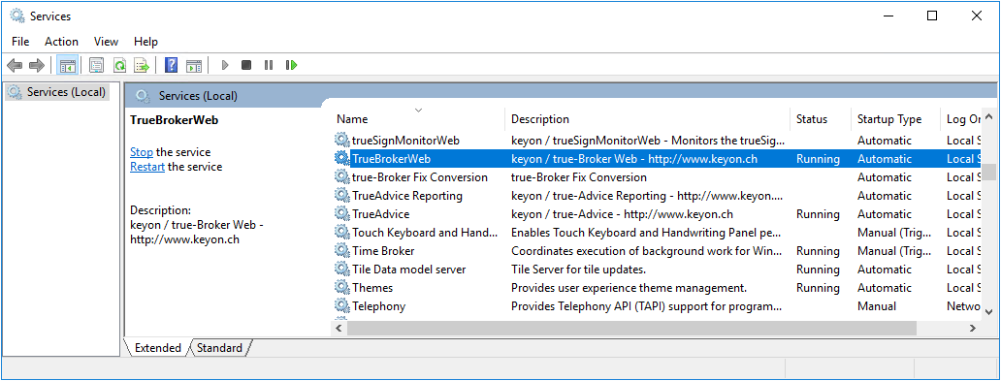Open Properties toolbar icon
Screen dimensions: 1001x381
click(96, 65)
